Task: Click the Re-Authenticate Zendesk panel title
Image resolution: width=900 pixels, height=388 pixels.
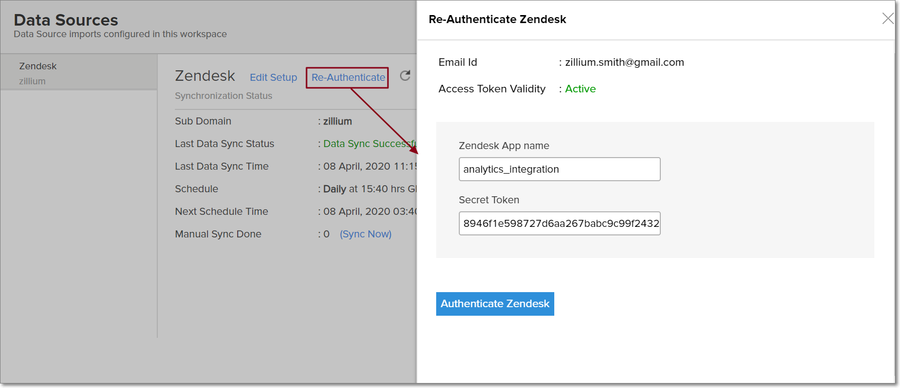Action: tap(497, 20)
